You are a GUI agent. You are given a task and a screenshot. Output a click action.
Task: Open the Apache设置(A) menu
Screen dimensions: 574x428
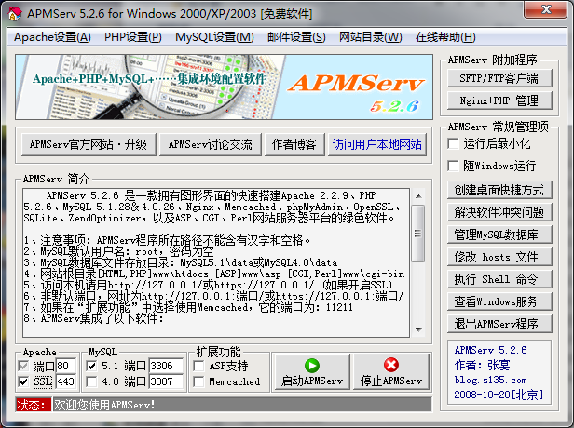(x=52, y=37)
